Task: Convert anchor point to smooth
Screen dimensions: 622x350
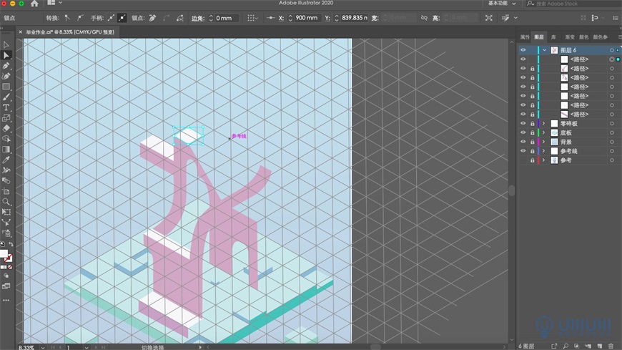Action: click(x=80, y=18)
